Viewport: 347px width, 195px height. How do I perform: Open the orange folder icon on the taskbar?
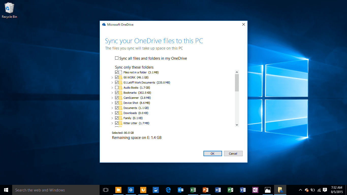(118, 190)
